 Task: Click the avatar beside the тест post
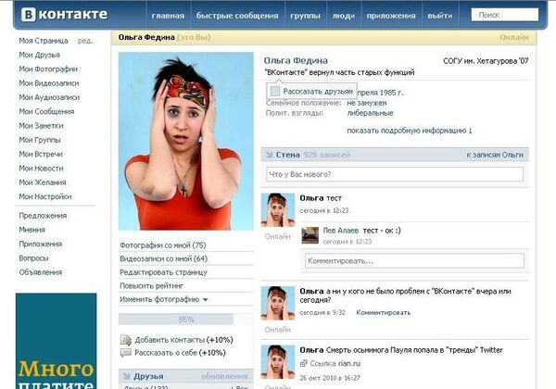[x=278, y=210]
